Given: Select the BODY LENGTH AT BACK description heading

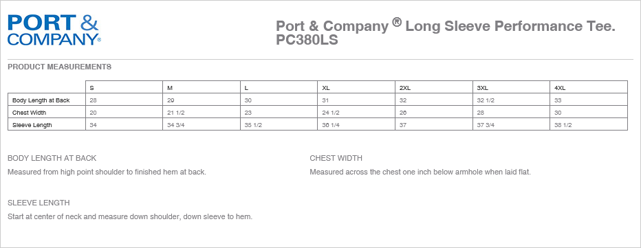Looking at the screenshot, I should click(52, 158).
